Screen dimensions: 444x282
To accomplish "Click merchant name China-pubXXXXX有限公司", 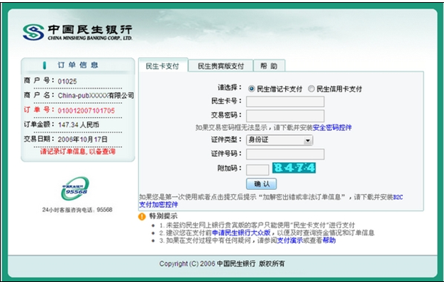I will (x=96, y=96).
